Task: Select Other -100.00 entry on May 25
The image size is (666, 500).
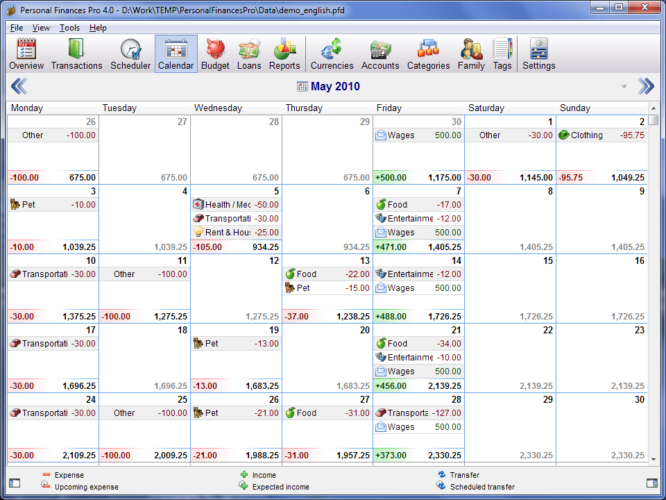Action: 144,412
